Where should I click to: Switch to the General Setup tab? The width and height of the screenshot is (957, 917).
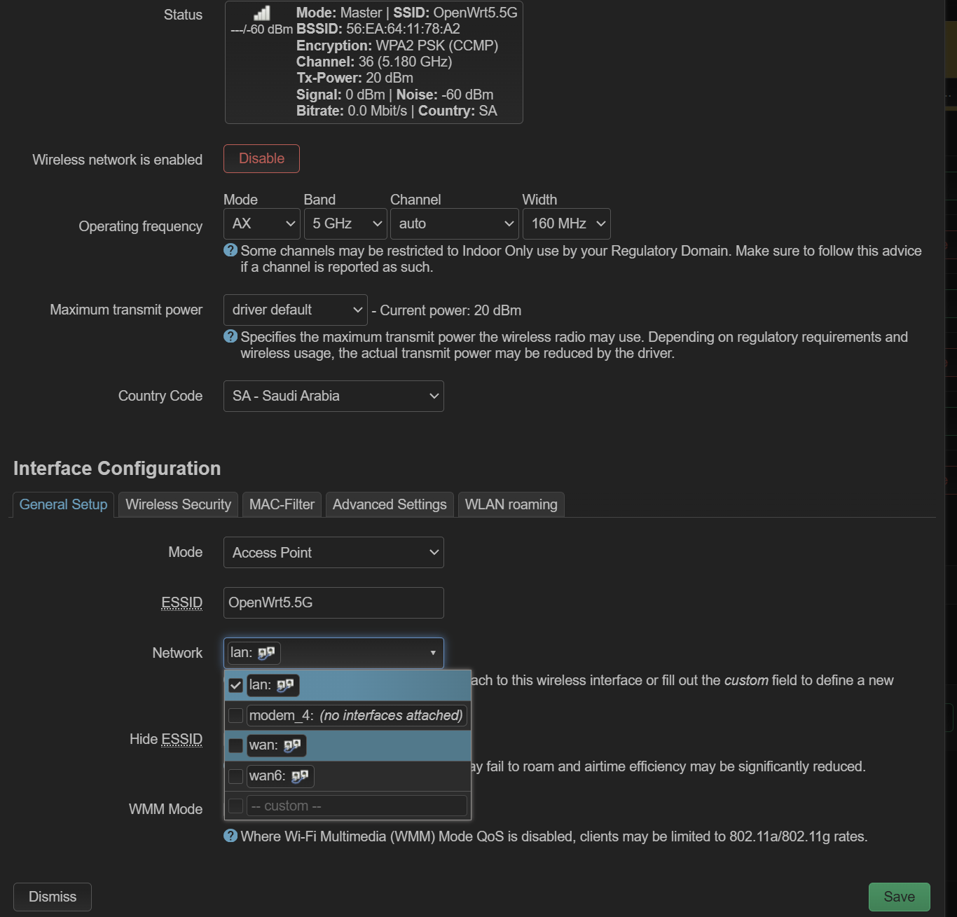point(63,504)
